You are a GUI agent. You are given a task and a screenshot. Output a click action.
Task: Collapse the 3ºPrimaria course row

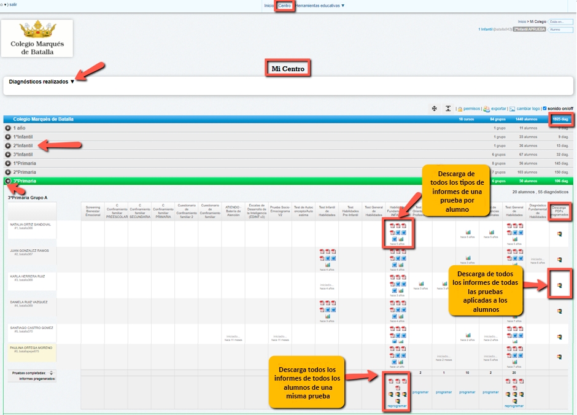pyautogui.click(x=8, y=181)
